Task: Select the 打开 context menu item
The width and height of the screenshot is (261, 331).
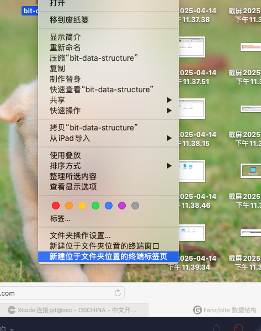Action: click(108, 3)
